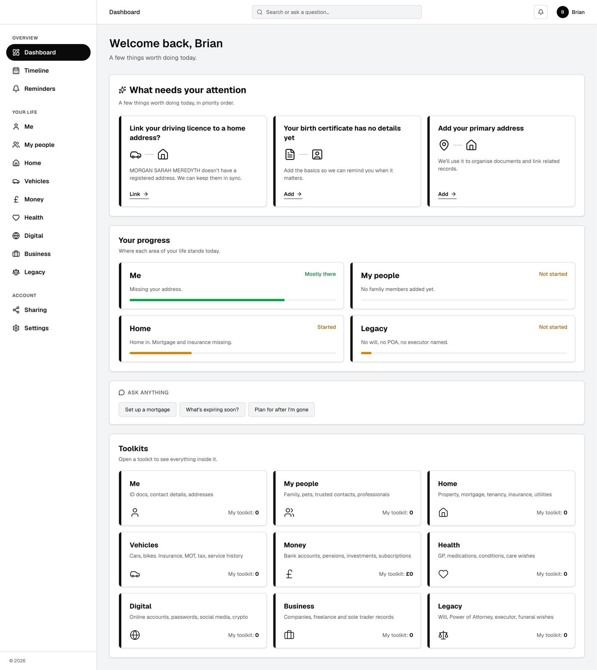Click the document icon in birth certificate card
This screenshot has width=597, height=670.
click(x=290, y=155)
